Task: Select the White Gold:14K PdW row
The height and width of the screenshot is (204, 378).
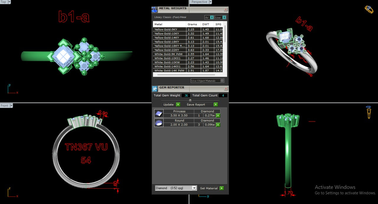Action: (x=188, y=71)
